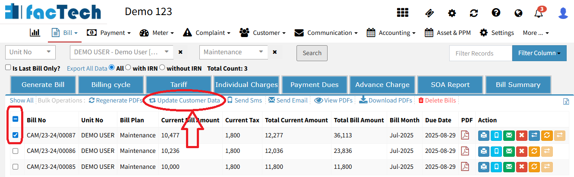Click the red delete icon for CAM/23-24/00086
Screen dimensions: 574x177
(522, 151)
